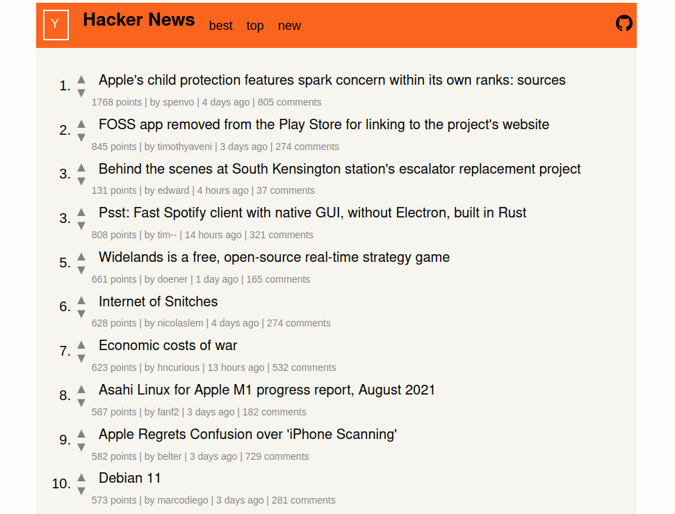Click the 532 comments text
The width and height of the screenshot is (675, 514).
click(304, 367)
